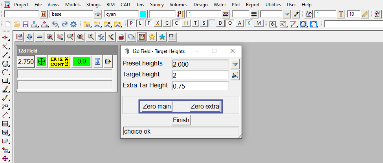Click the measure icon beside Target height
The width and height of the screenshot is (383, 163).
click(235, 76)
